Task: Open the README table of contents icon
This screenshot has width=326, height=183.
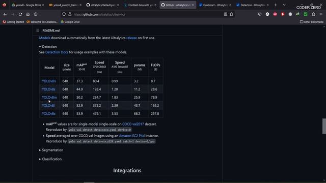Action: [37, 30]
